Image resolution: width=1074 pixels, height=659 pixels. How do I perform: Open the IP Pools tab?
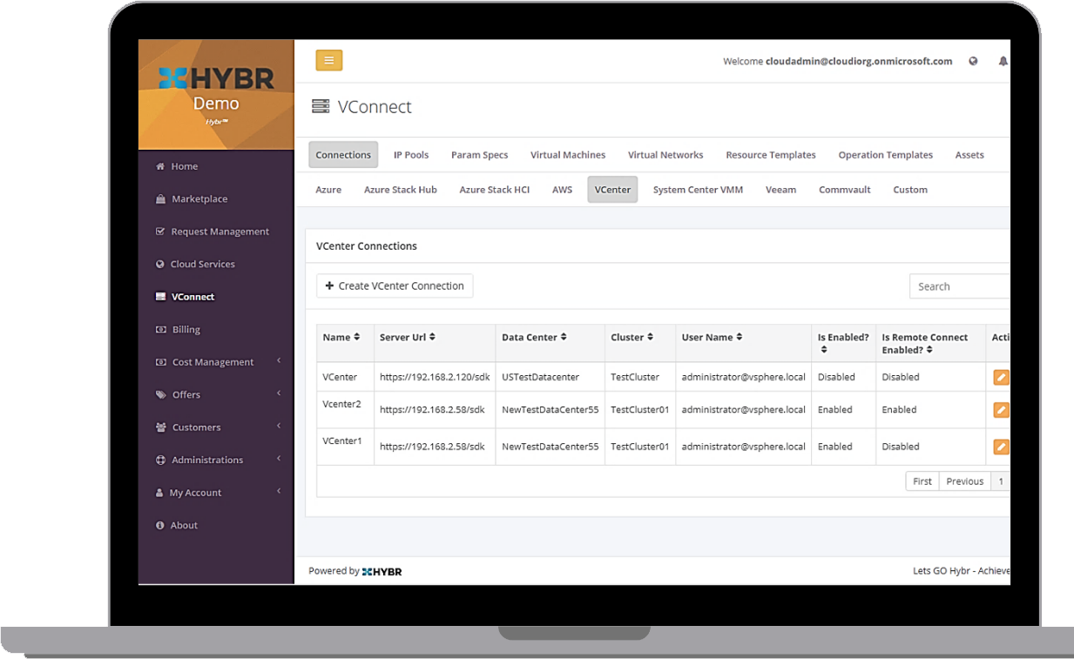(x=411, y=155)
